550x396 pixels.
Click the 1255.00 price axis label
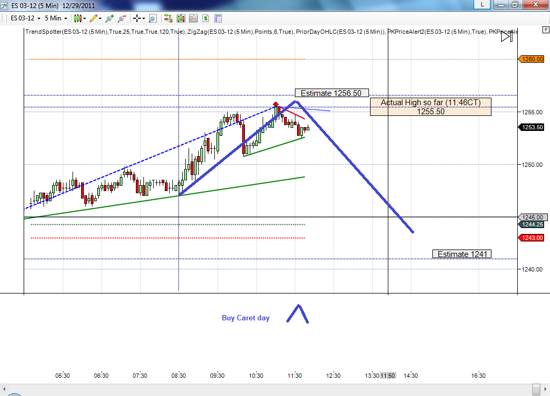(532, 112)
